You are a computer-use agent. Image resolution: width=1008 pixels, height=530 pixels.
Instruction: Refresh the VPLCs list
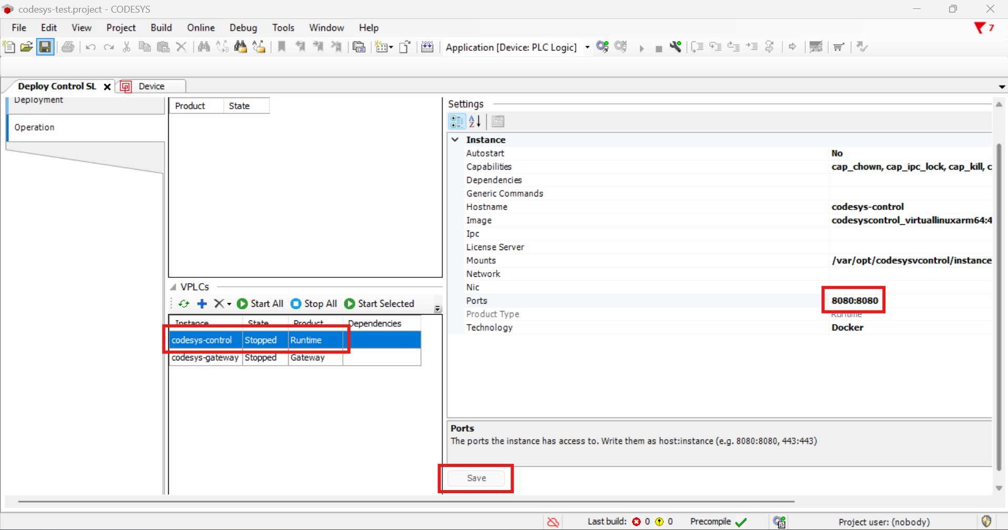tap(184, 304)
